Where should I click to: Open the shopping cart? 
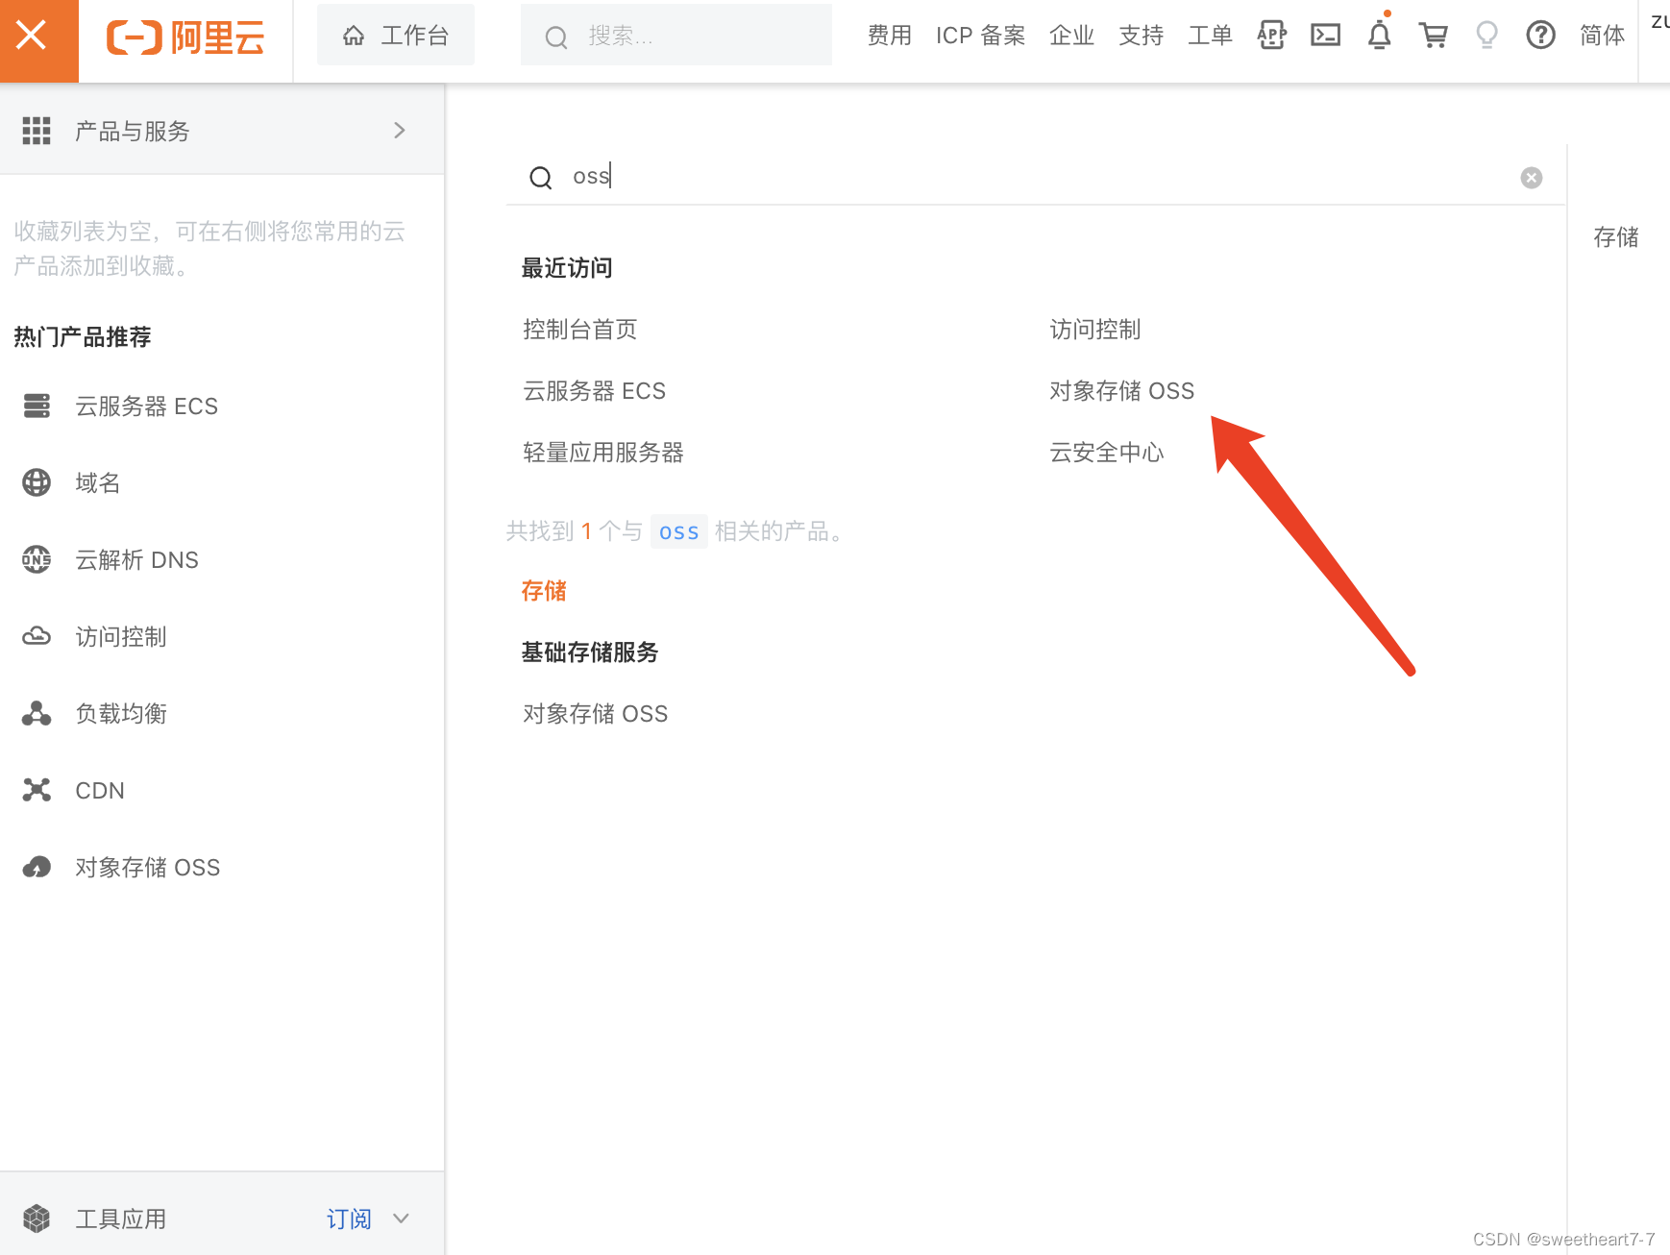pyautogui.click(x=1434, y=36)
